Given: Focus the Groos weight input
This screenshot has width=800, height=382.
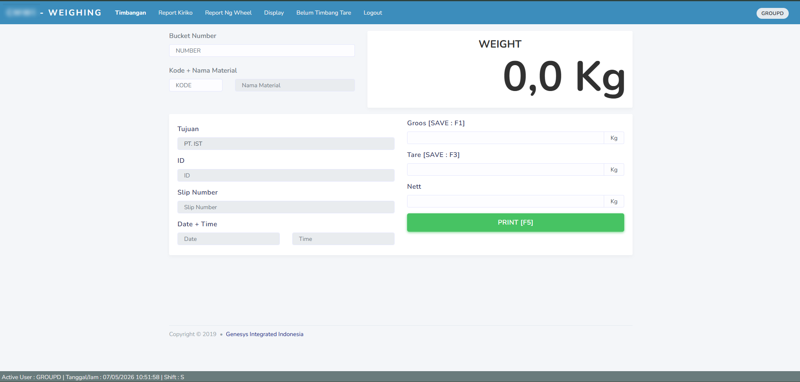Looking at the screenshot, I should click(506, 138).
